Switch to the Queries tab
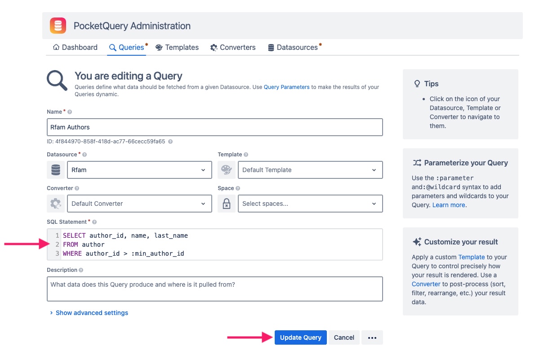The image size is (535, 355). 127,47
